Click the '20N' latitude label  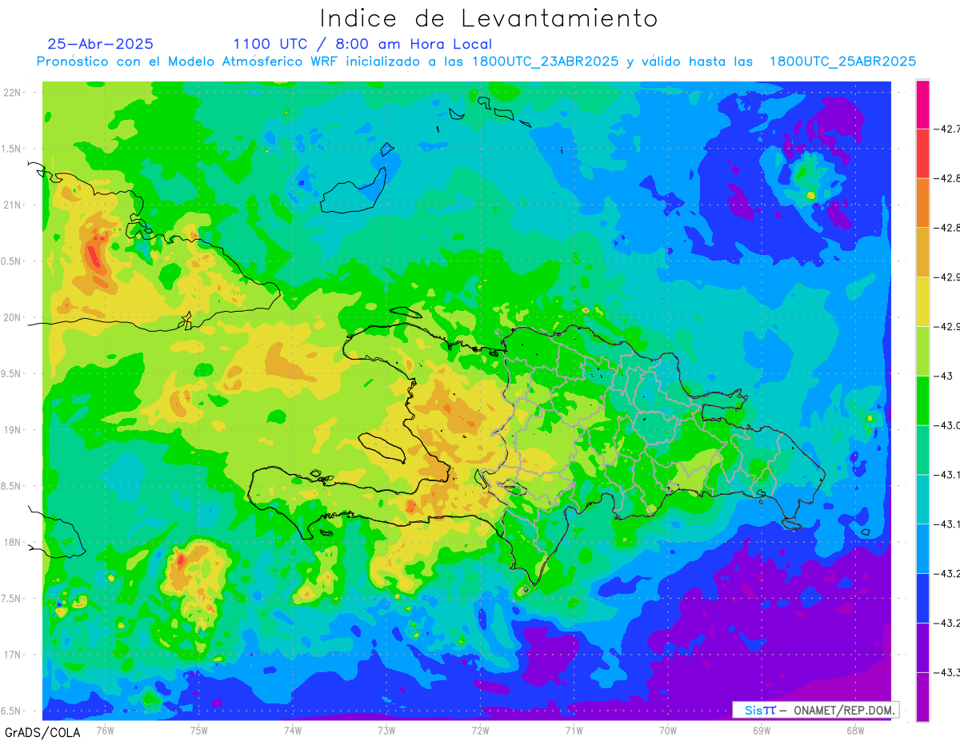(14, 317)
